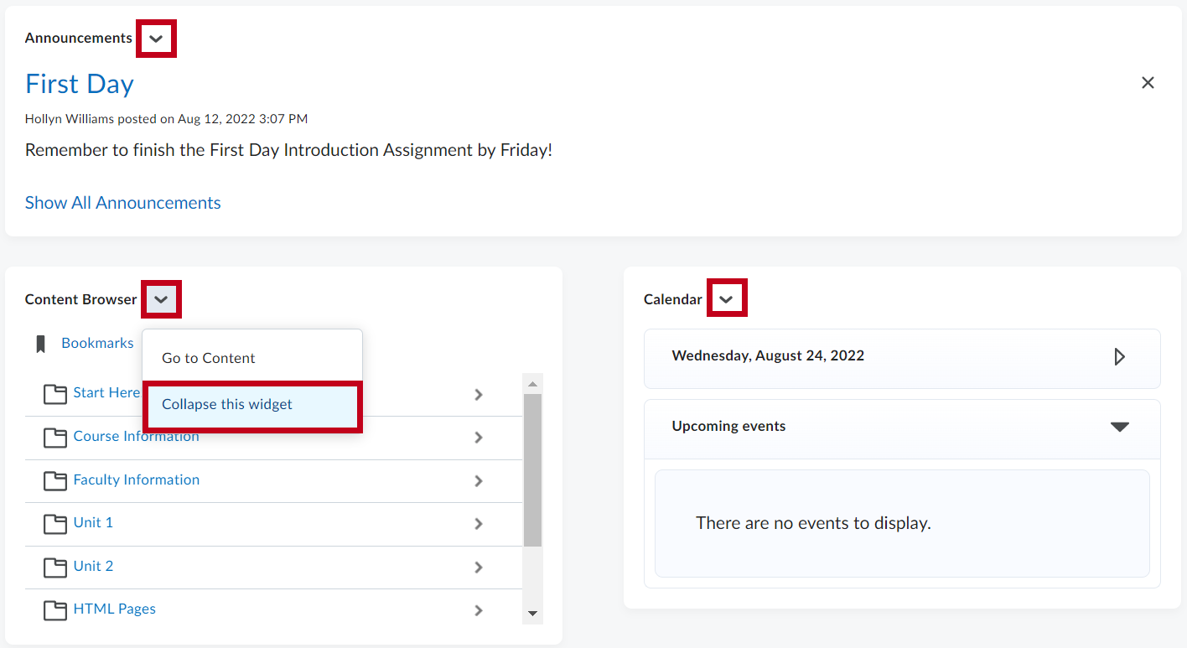Screen dimensions: 1187x648
Task: Expand the Faculty Information folder
Action: pyautogui.click(x=479, y=481)
